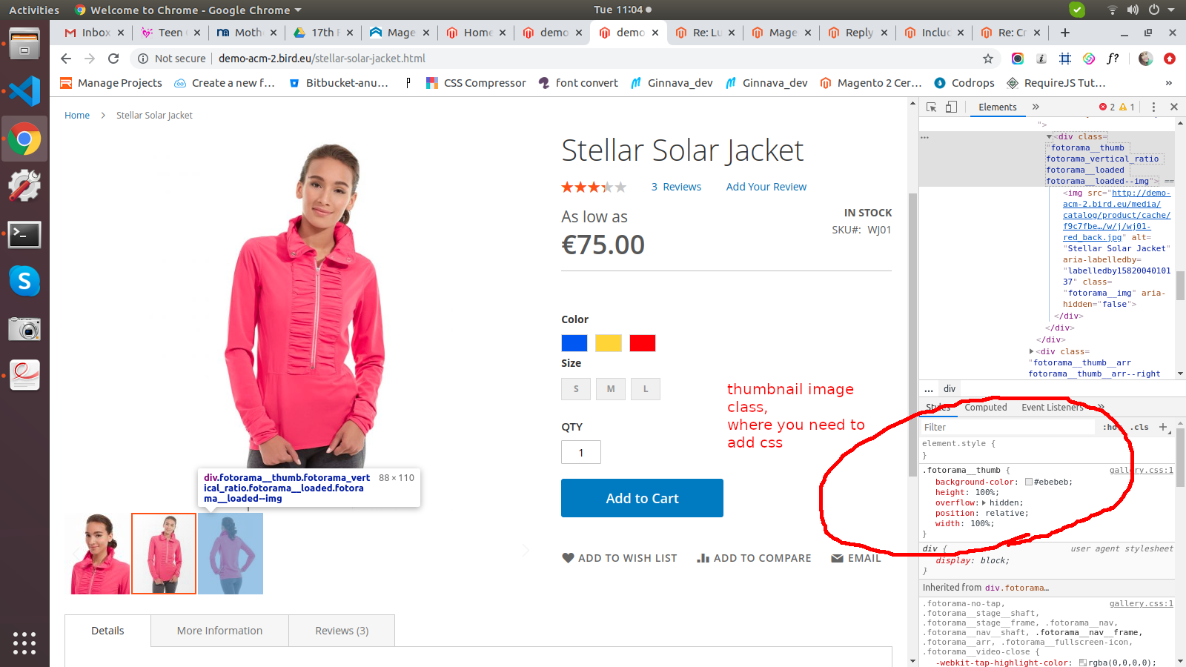The width and height of the screenshot is (1186, 667).
Task: Open the hidden bookmarks chevron
Action: click(x=1170, y=83)
